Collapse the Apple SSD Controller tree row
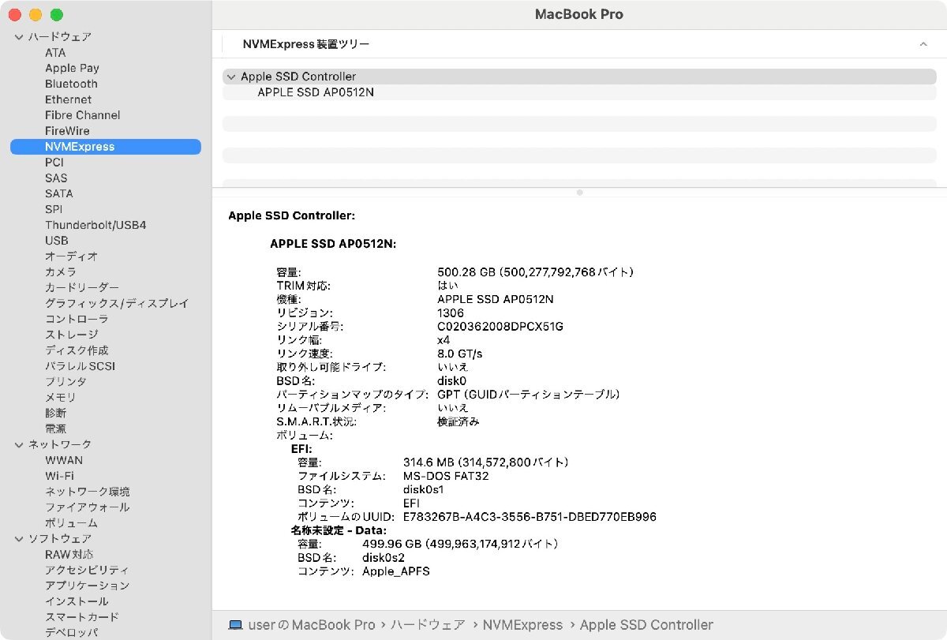Screen dimensions: 947x640 coord(230,77)
